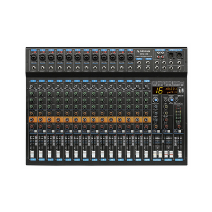Click the 15/16 channel gain knob
This screenshot has height=212, width=212.
pos(146,86)
